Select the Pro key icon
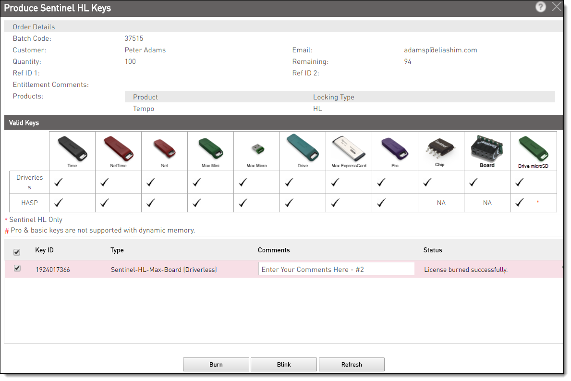The height and width of the screenshot is (381, 571). click(395, 149)
